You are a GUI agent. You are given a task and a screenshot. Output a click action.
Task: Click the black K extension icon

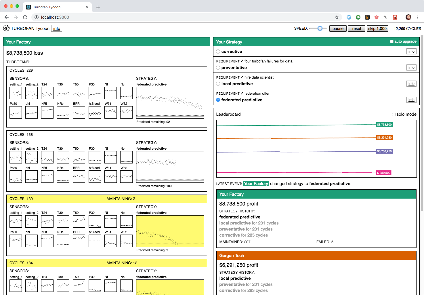point(367,17)
